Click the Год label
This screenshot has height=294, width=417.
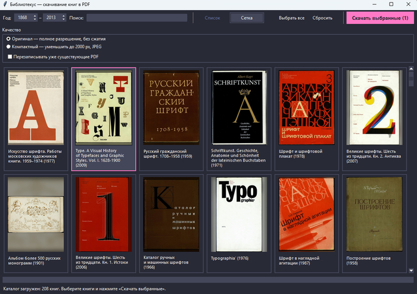[x=7, y=18]
